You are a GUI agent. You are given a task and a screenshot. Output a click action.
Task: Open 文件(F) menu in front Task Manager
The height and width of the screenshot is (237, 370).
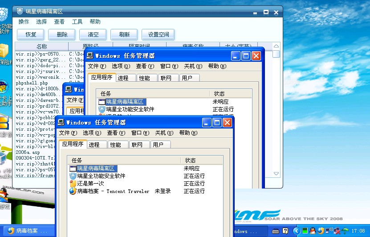(x=68, y=133)
